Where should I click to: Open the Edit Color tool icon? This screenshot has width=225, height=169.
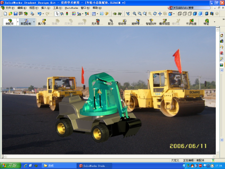point(74,14)
